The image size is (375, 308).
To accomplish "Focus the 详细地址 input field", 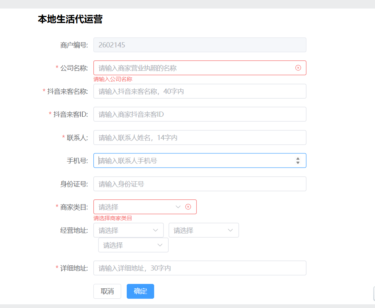I will 200,268.
